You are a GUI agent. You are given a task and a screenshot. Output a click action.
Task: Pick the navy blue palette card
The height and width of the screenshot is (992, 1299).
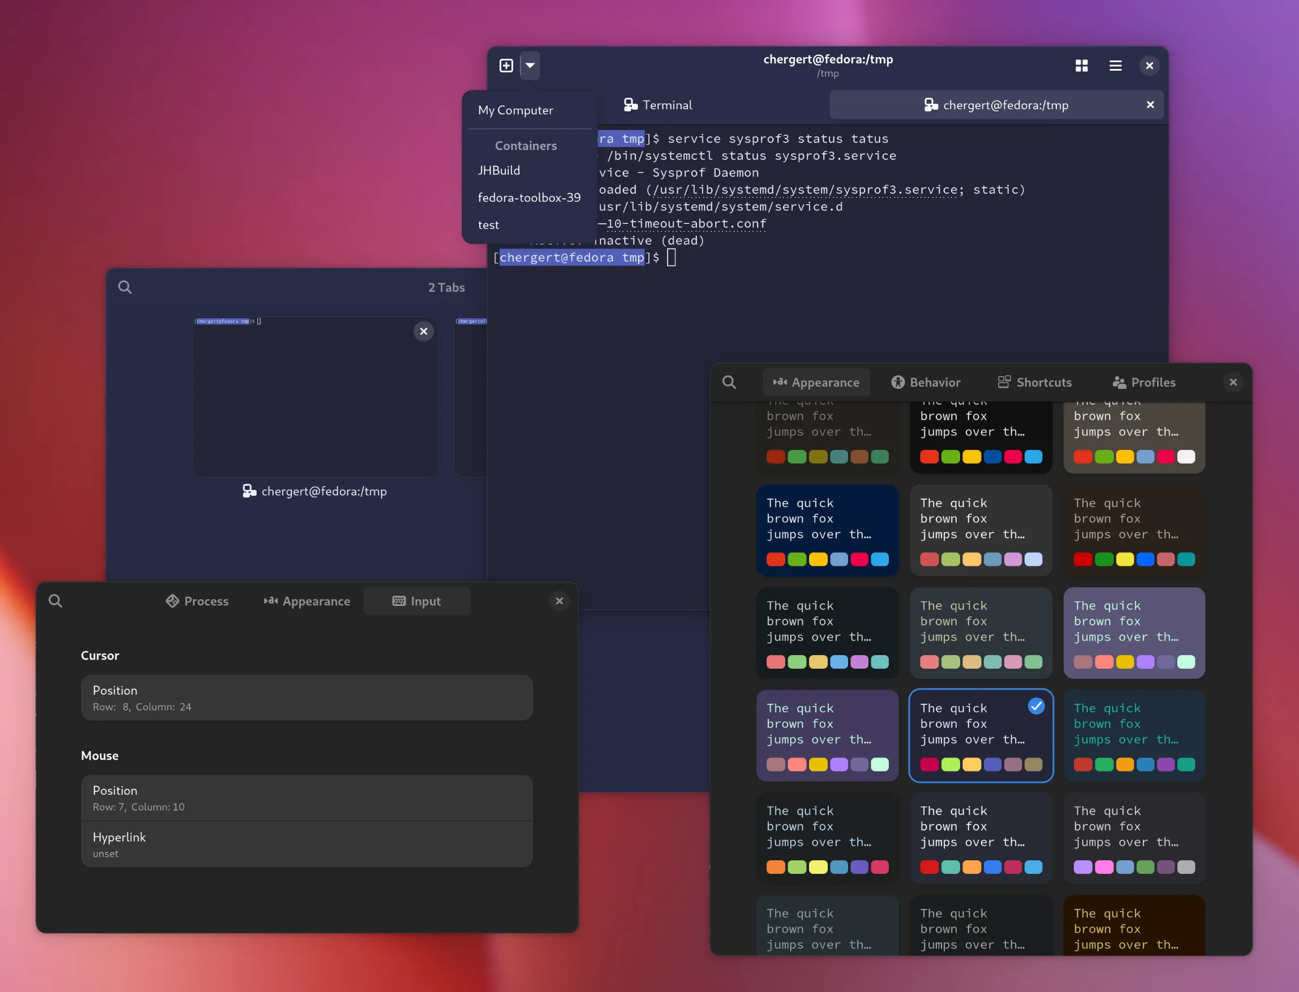click(827, 530)
